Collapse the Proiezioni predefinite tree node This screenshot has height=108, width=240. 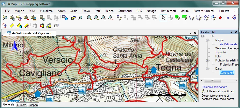point(207,60)
